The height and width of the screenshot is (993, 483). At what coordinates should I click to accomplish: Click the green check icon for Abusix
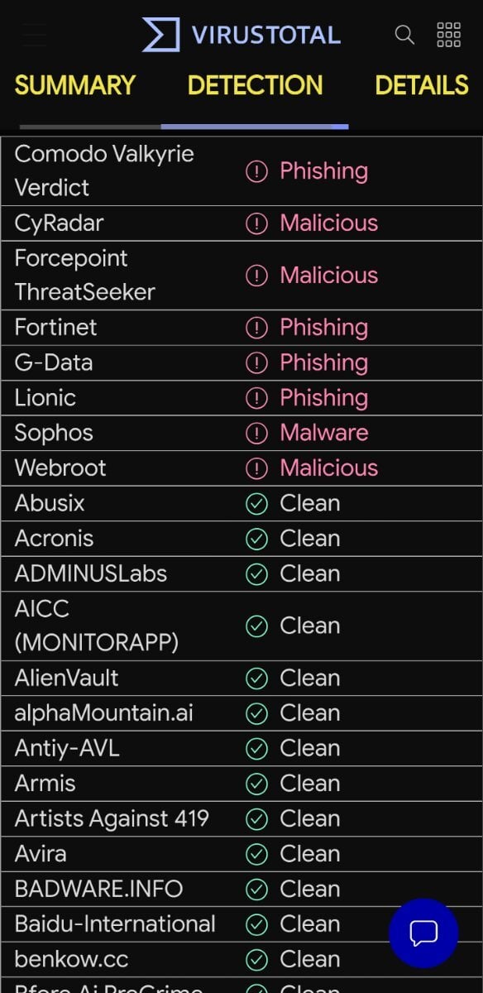(x=257, y=503)
